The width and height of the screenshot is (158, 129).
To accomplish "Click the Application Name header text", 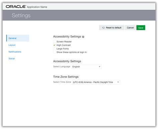I will point(37,7).
